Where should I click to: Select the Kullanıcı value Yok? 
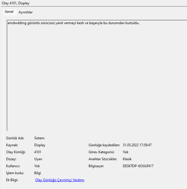(37, 166)
